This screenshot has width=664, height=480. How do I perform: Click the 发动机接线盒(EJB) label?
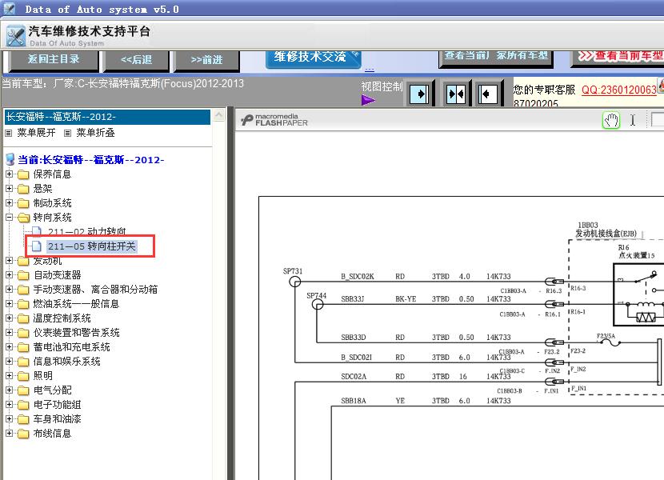pos(606,233)
